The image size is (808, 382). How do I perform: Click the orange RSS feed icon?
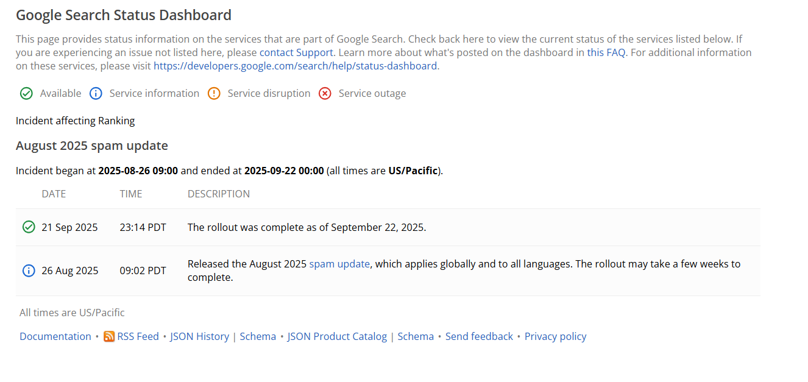point(109,336)
